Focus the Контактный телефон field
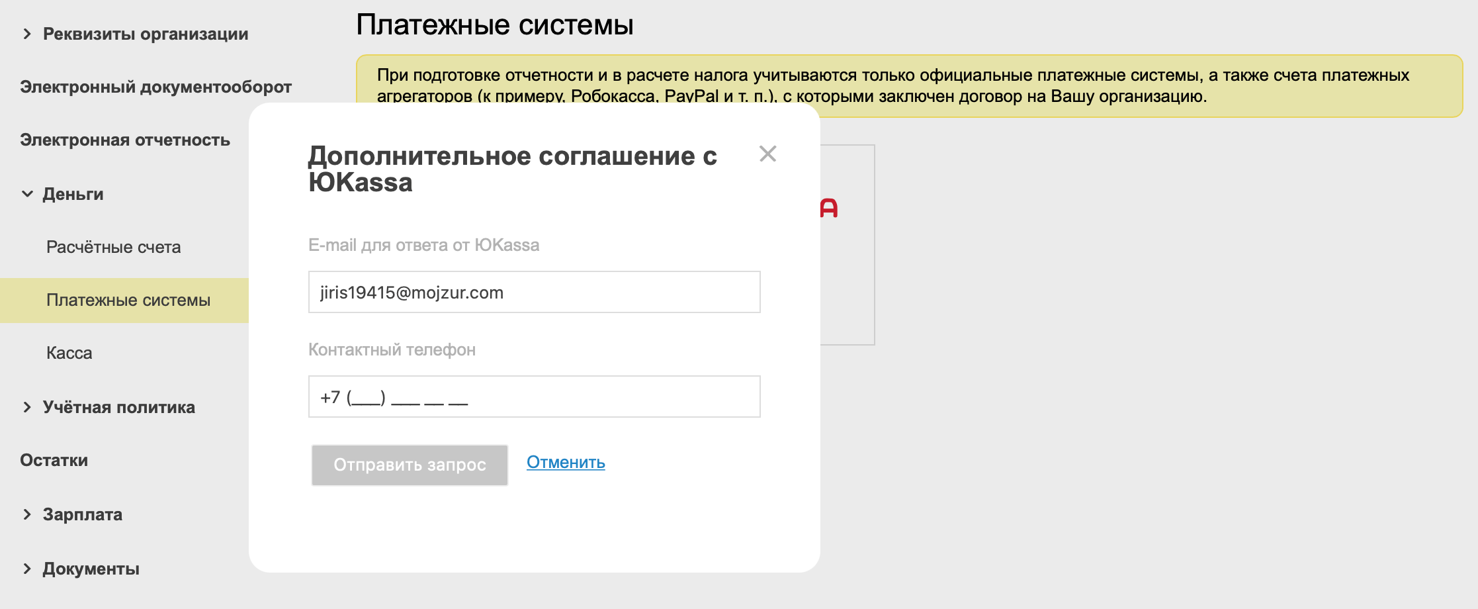Viewport: 1478px width, 609px height. click(x=534, y=397)
